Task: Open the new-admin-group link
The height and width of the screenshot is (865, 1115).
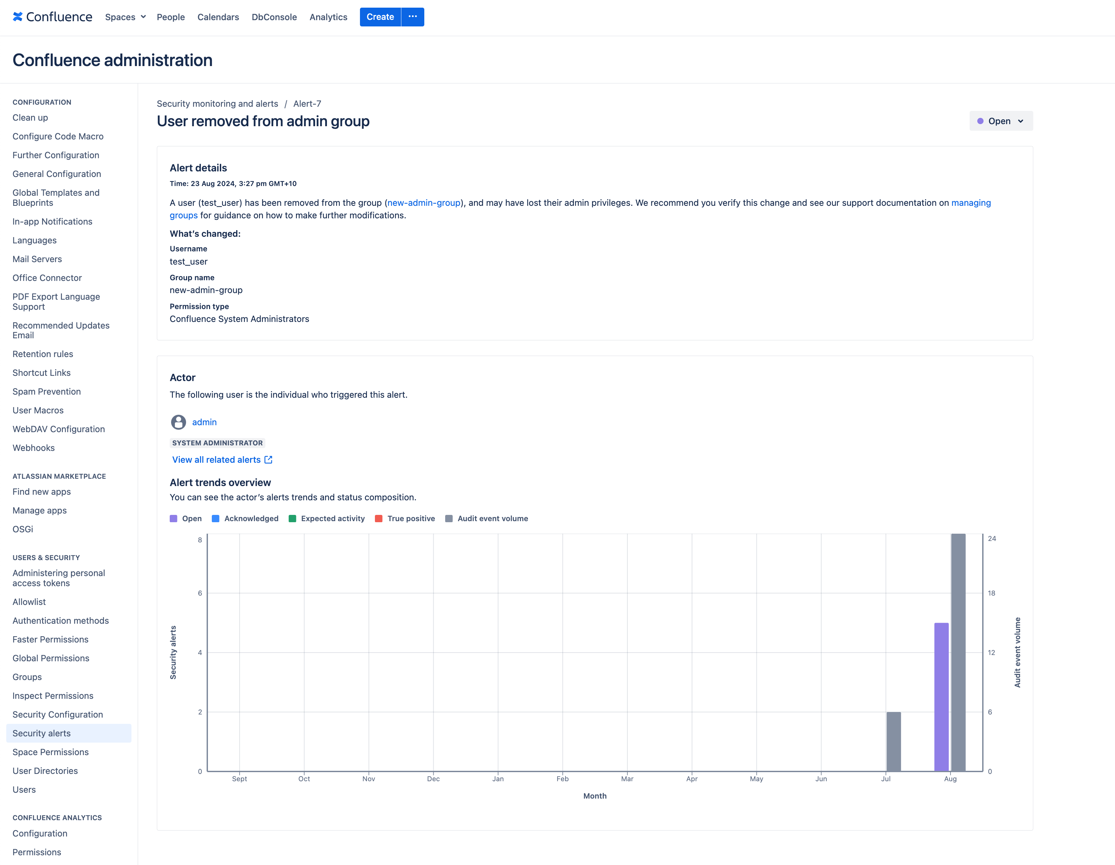Action: [x=424, y=203]
